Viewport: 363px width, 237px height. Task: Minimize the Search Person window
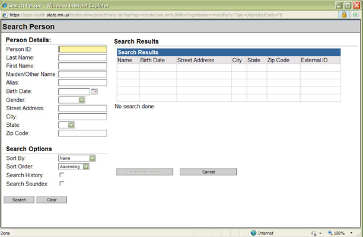(339, 5)
